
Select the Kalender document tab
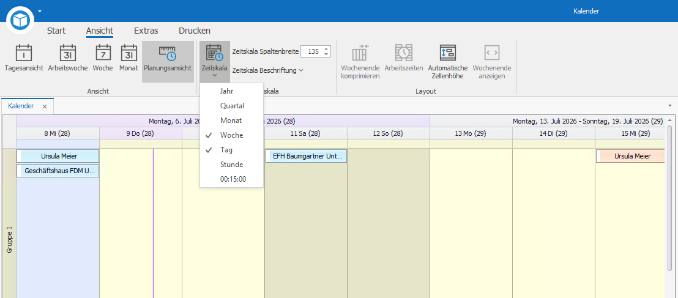click(21, 106)
